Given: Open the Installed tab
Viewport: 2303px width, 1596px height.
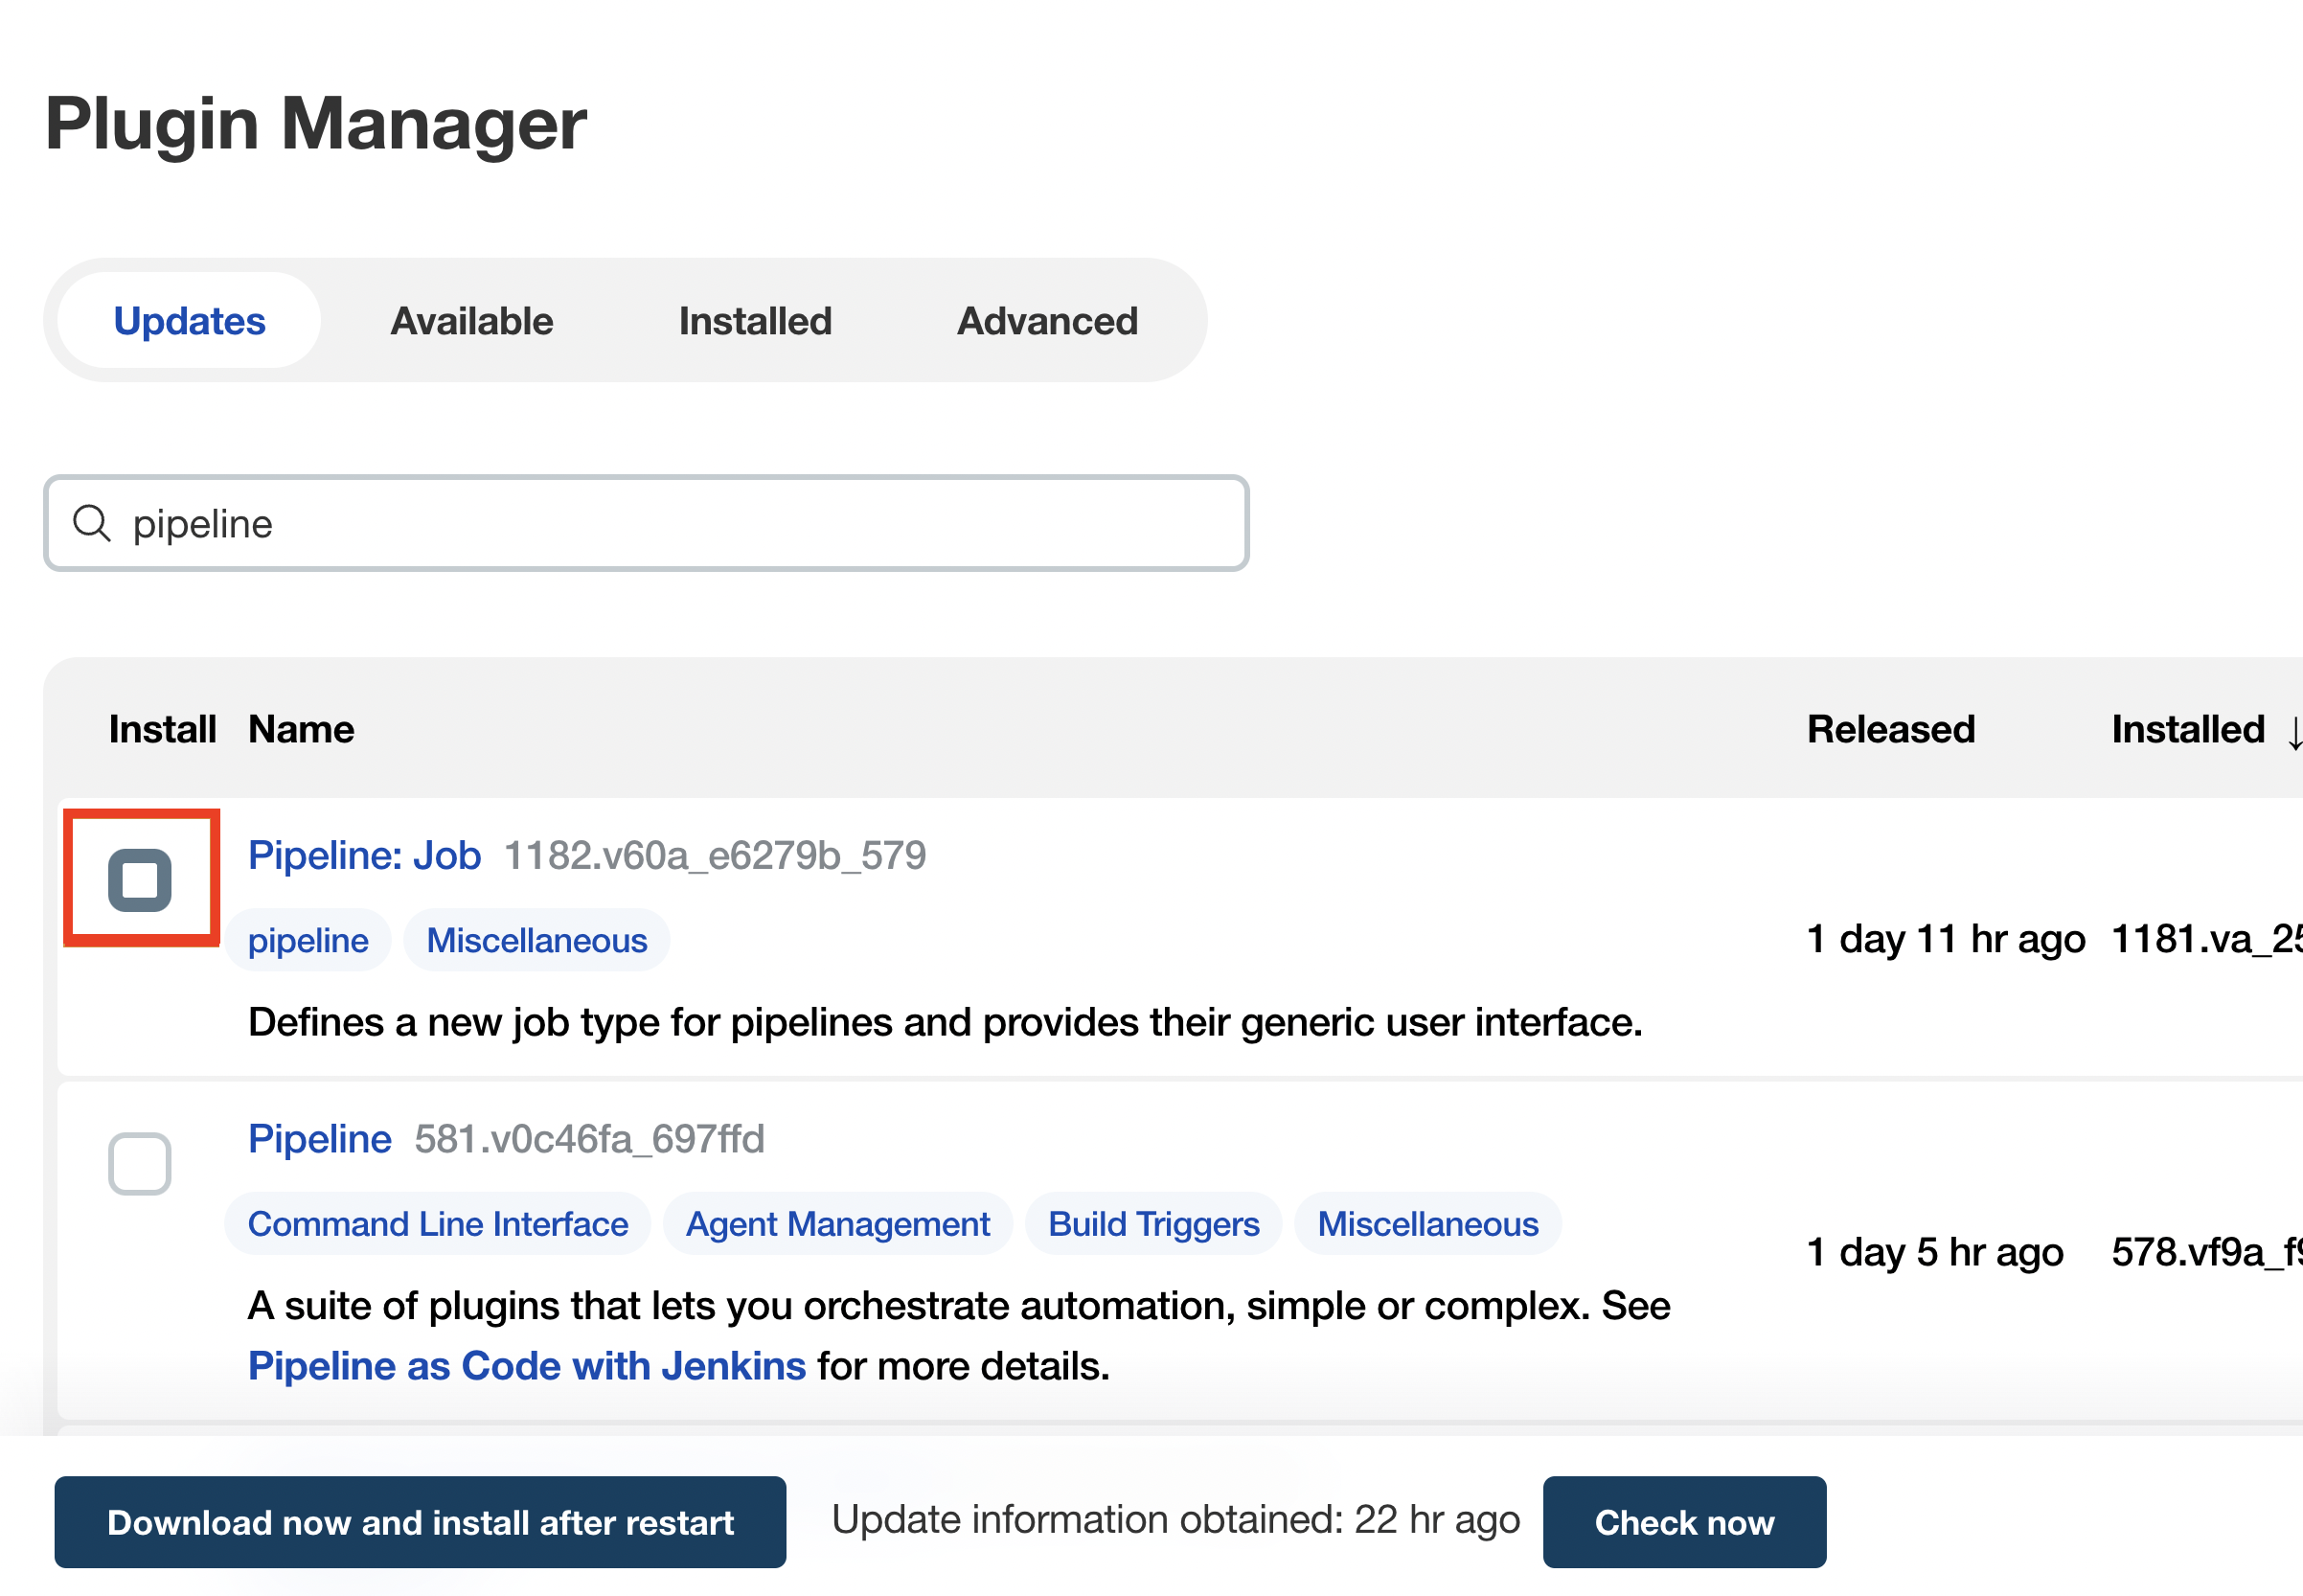Looking at the screenshot, I should tap(754, 322).
